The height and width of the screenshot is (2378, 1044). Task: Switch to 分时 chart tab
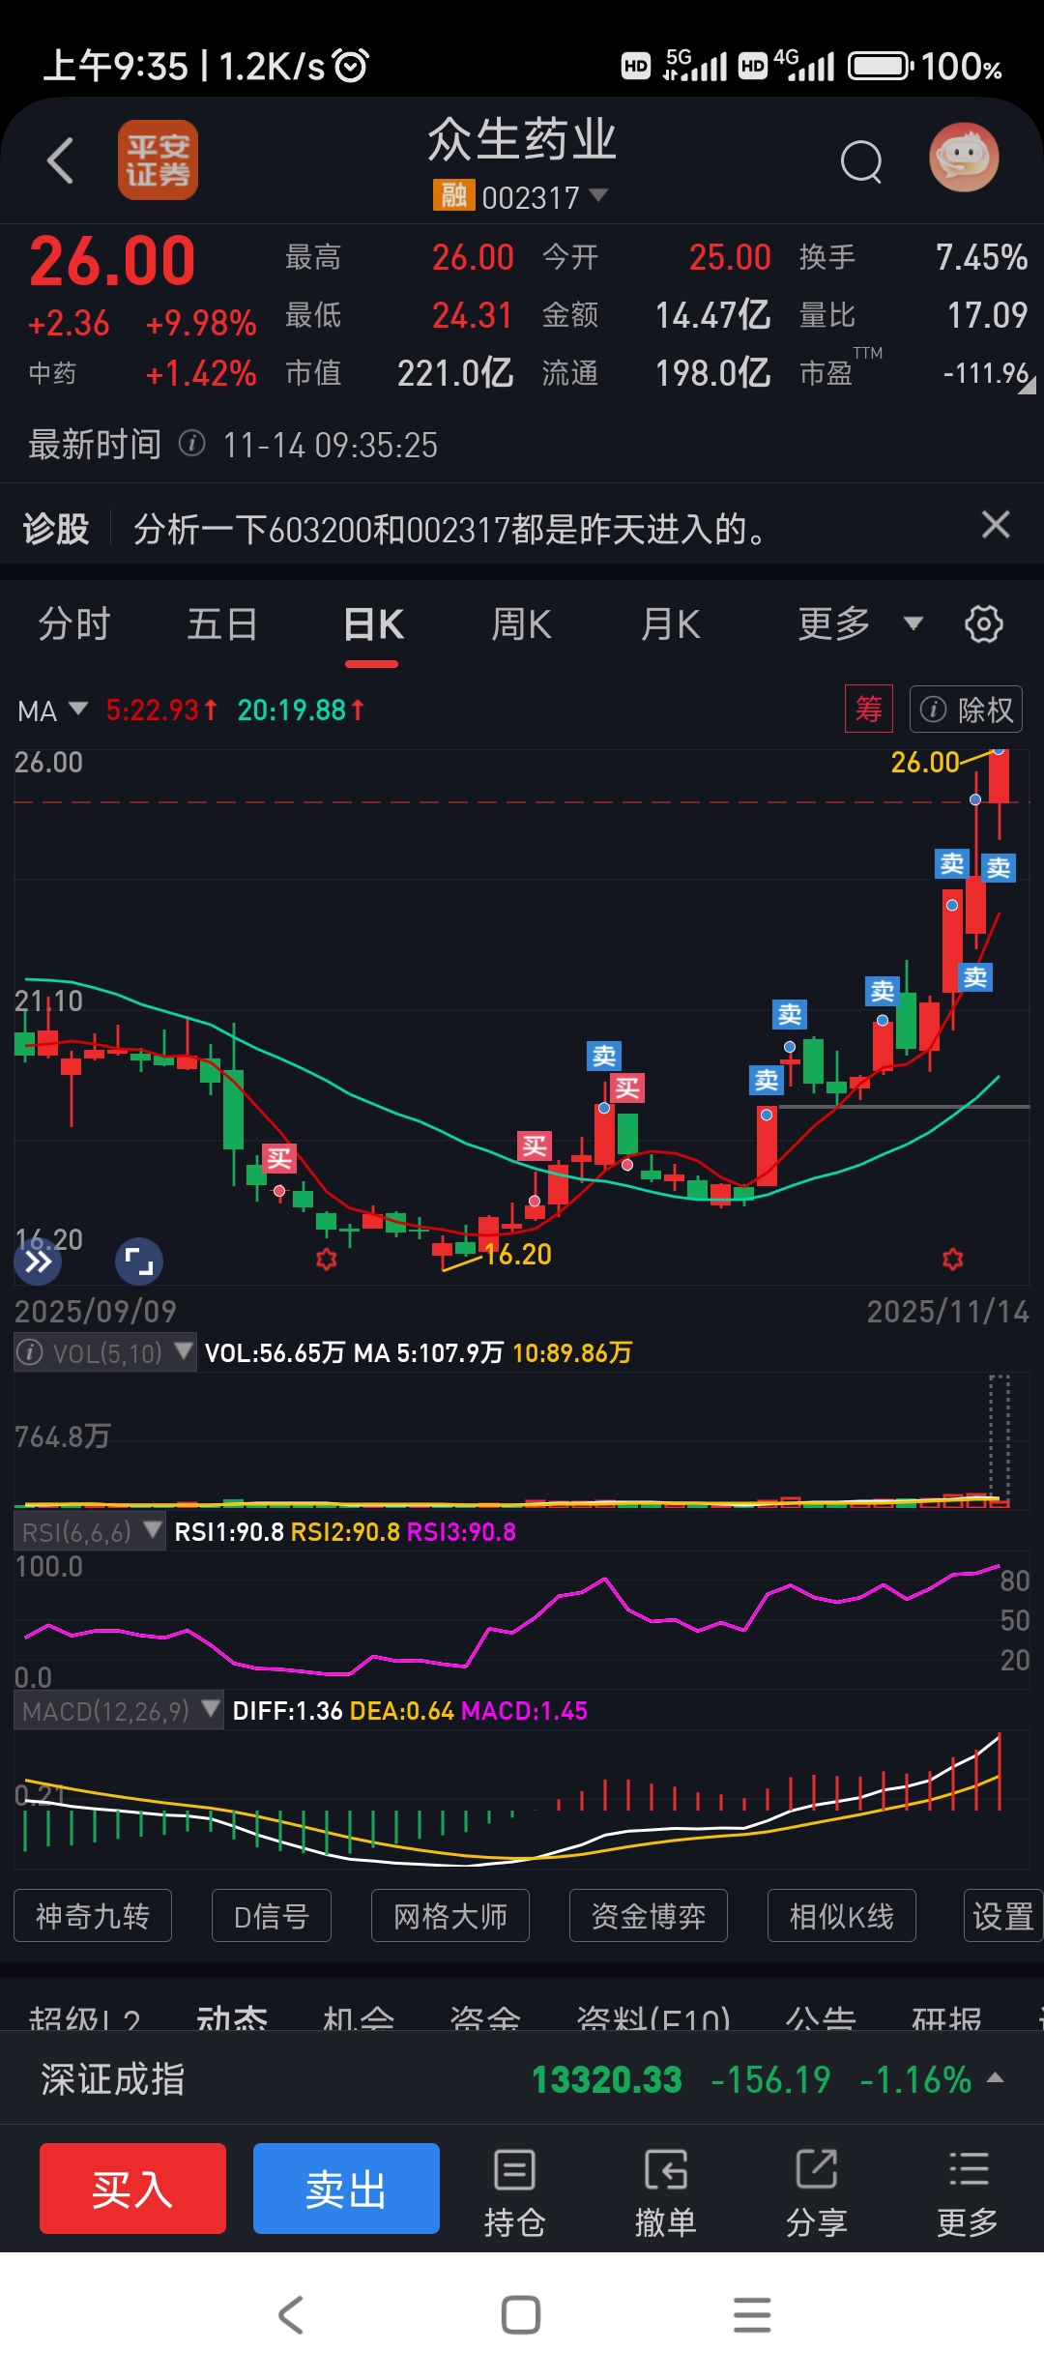click(74, 624)
